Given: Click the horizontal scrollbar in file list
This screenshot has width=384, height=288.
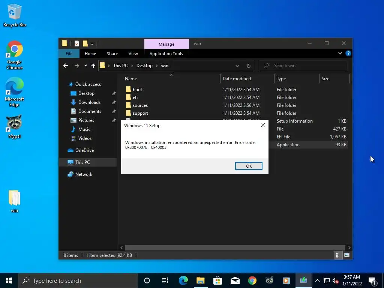Looking at the screenshot, I should 235,247.
